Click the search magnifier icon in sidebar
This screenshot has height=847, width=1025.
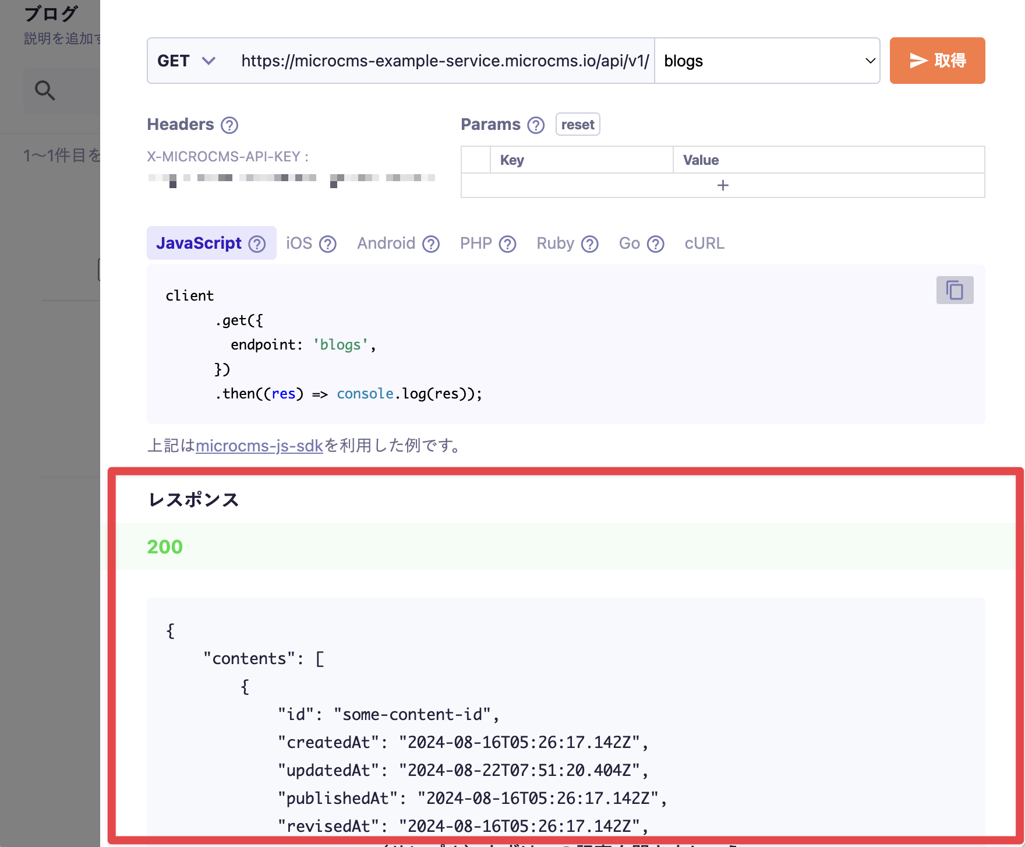click(x=45, y=90)
